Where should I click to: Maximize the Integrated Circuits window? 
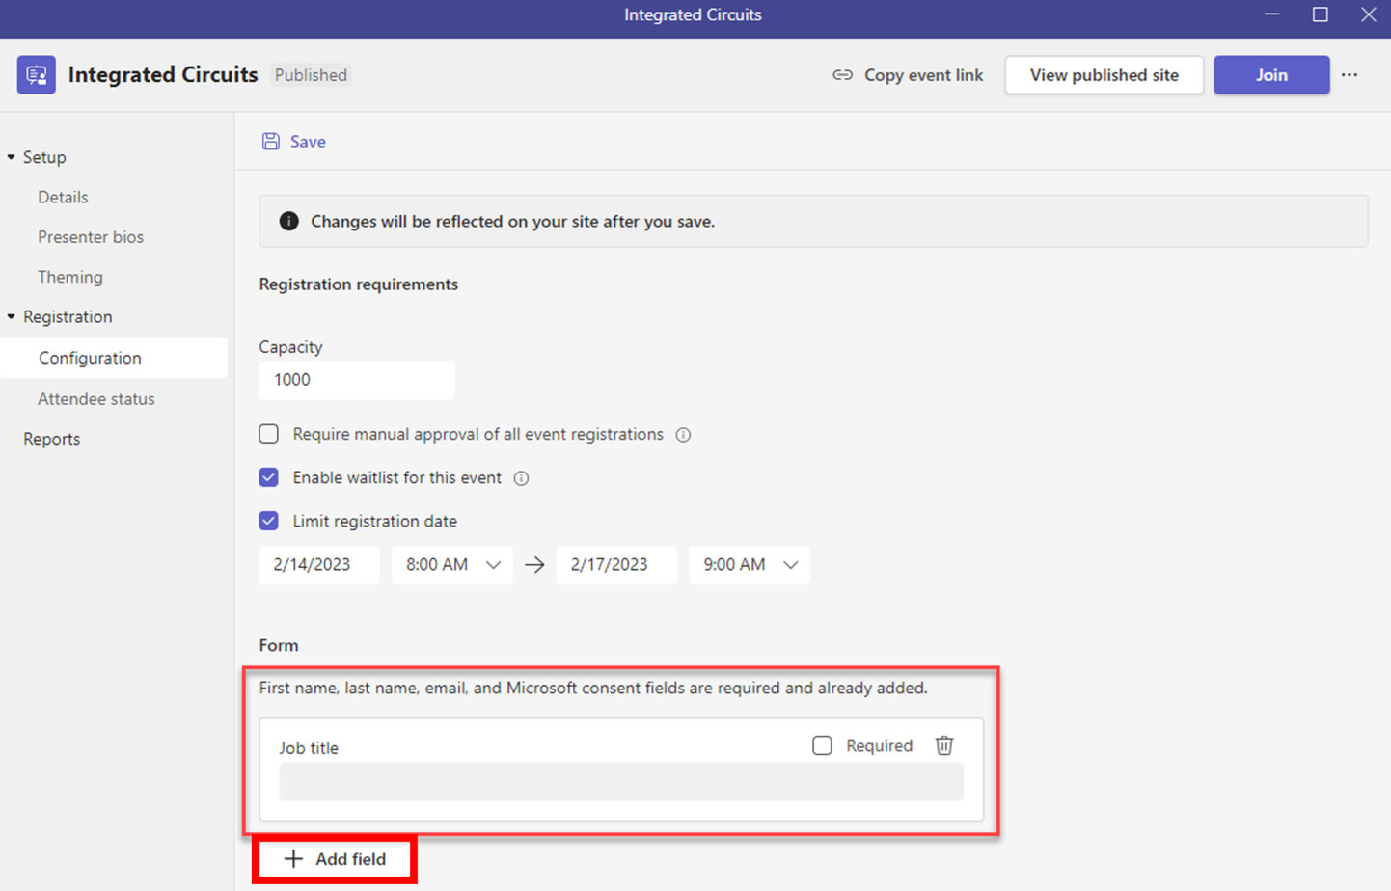click(1321, 15)
